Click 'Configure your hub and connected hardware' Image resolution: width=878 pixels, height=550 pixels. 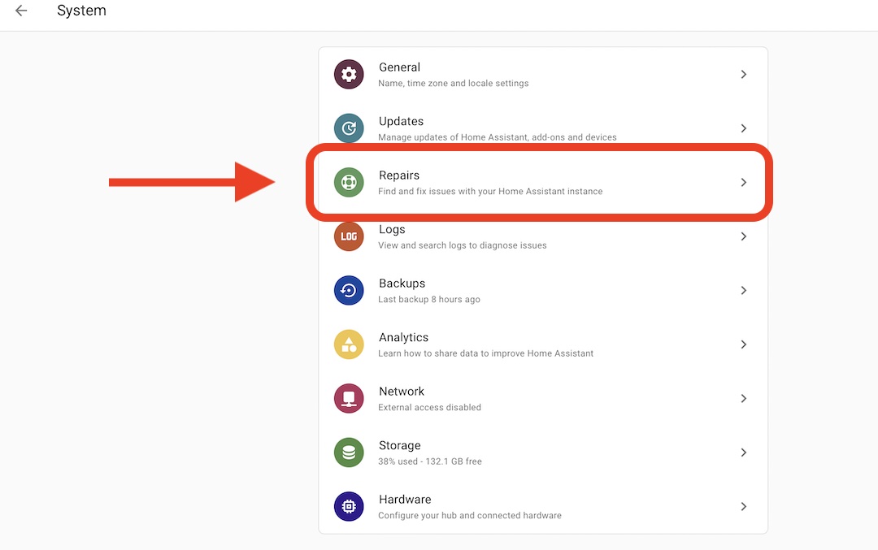(x=470, y=515)
